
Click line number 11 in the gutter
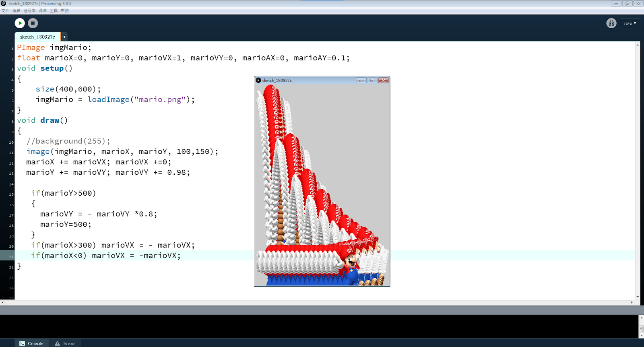point(11,153)
